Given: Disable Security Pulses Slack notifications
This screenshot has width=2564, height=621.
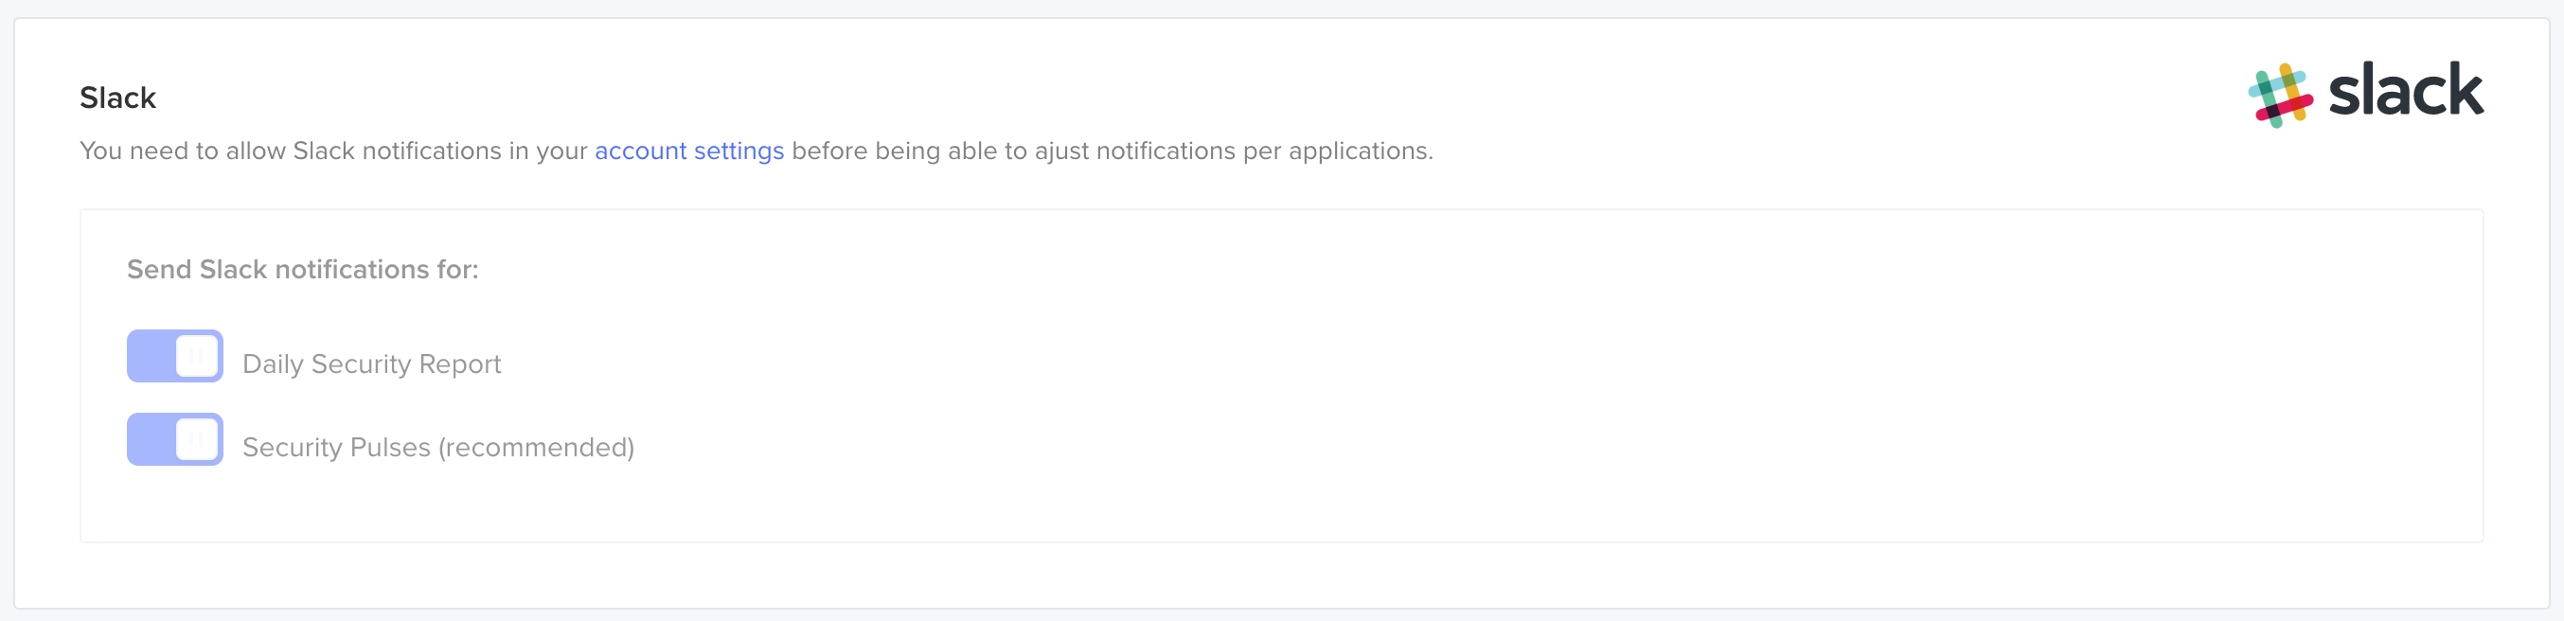Looking at the screenshot, I should 174,440.
